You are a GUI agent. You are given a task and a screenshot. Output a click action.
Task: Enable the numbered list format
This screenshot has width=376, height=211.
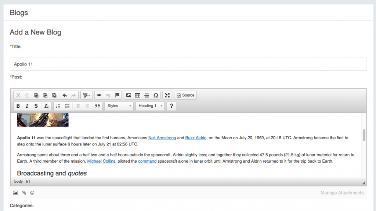58,105
